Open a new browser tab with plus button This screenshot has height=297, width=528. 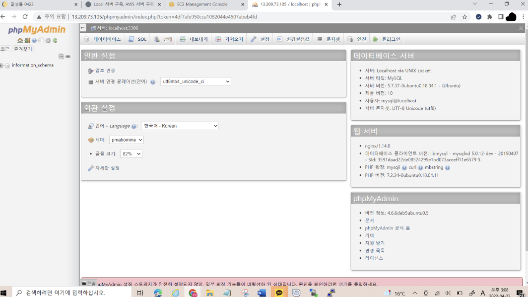339,4
